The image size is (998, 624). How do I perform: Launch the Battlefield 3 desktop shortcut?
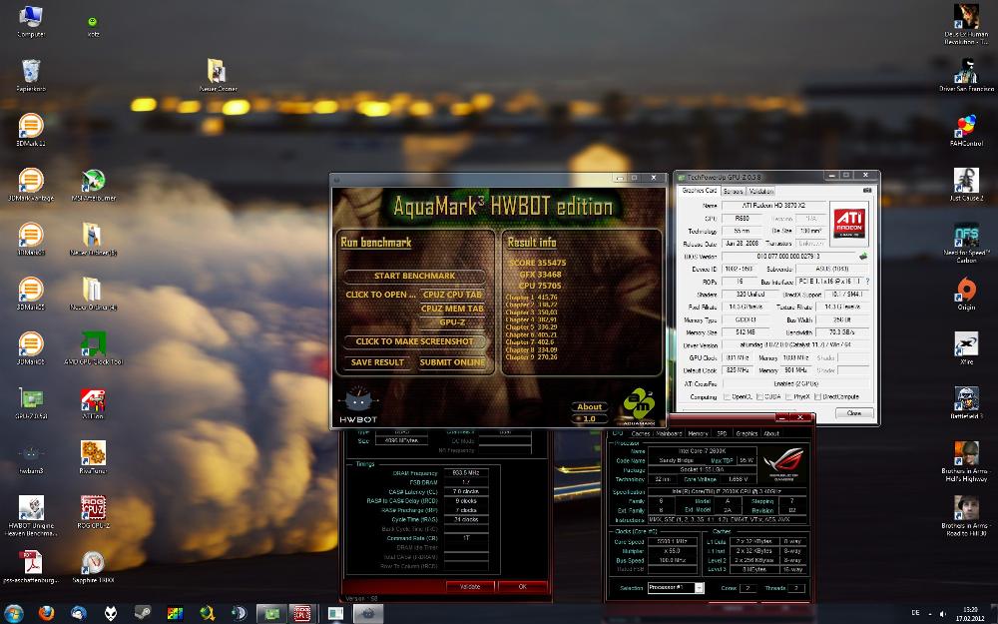pos(966,403)
